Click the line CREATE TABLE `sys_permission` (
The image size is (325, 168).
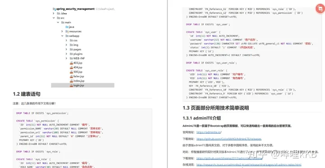tap(37, 121)
